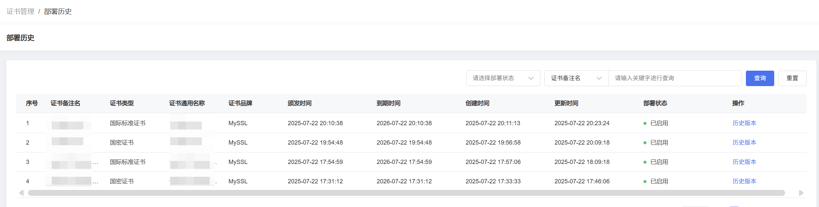Click update time 2025-07-22 17:46:06
Image resolution: width=819 pixels, height=207 pixels.
(582, 181)
